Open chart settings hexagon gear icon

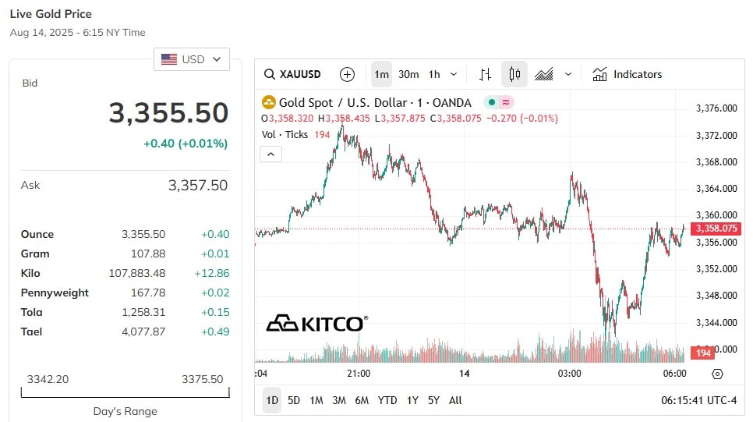click(x=717, y=374)
